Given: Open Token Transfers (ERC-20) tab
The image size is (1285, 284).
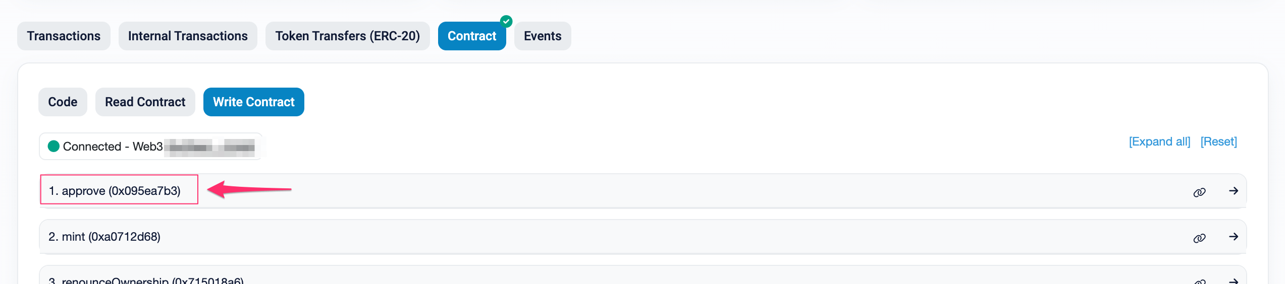Looking at the screenshot, I should point(347,36).
